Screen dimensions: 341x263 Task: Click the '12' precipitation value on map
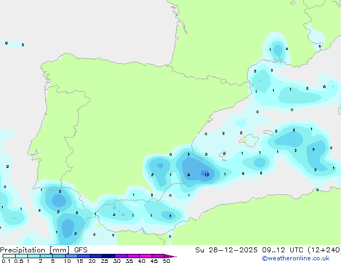click(x=207, y=174)
